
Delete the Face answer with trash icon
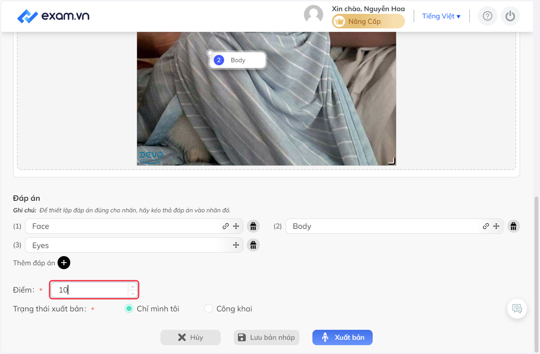click(x=253, y=226)
